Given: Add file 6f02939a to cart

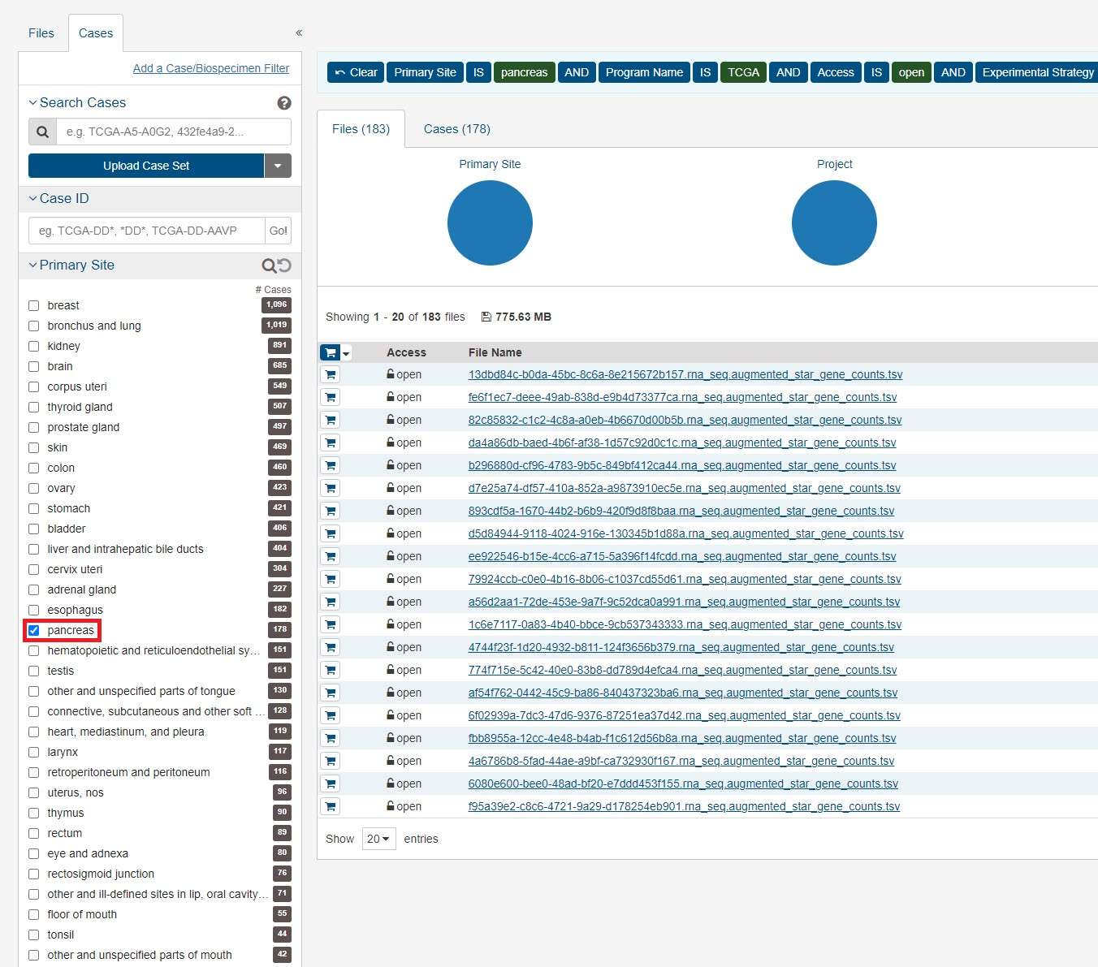Looking at the screenshot, I should tap(330, 715).
